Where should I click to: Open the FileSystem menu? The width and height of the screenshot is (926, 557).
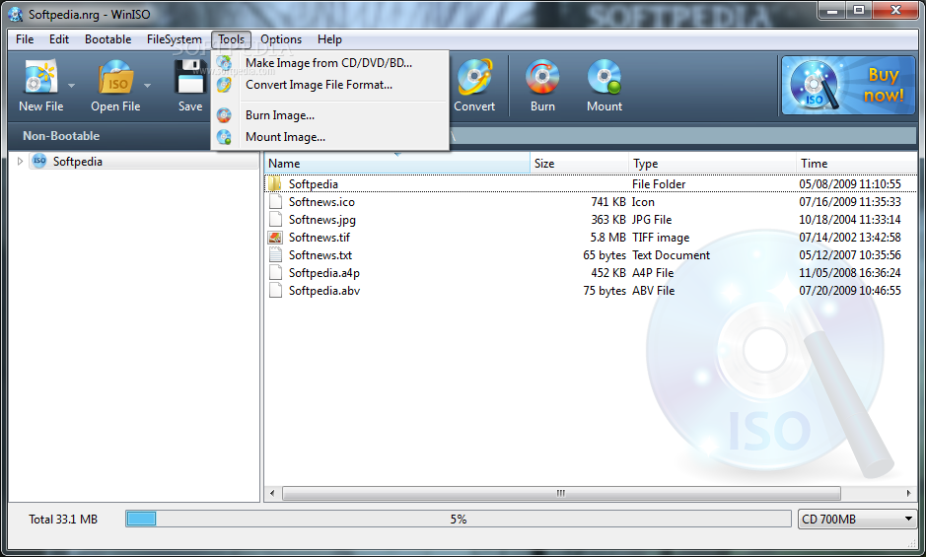coord(175,39)
